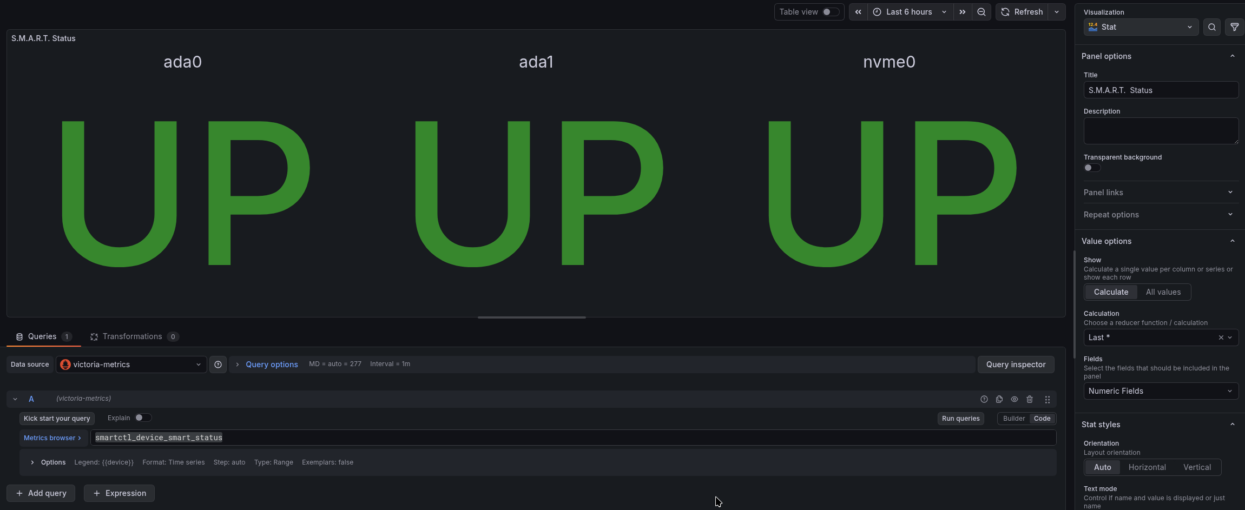1245x510 pixels.
Task: Switch to the Transformations tab
Action: tap(132, 336)
